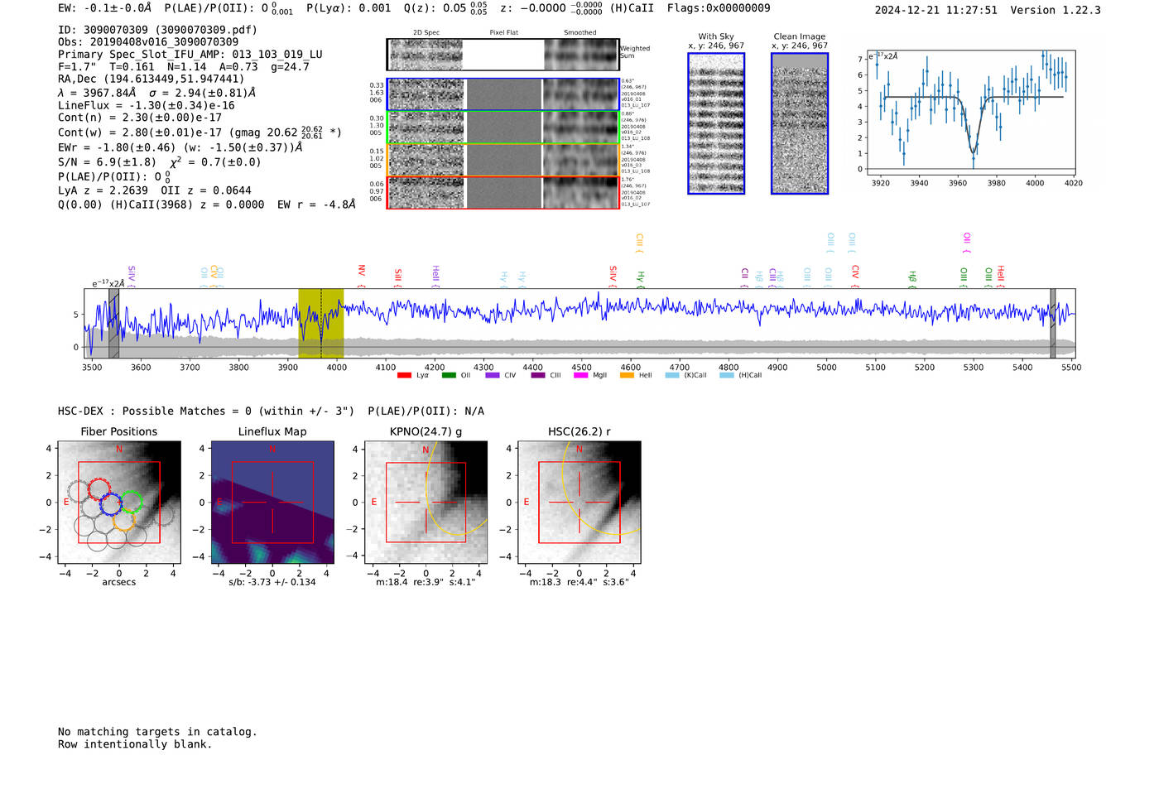Image resolution: width=1159 pixels, height=789 pixels.
Task: Open the Gaussian line-fit plot
Action: [970, 112]
